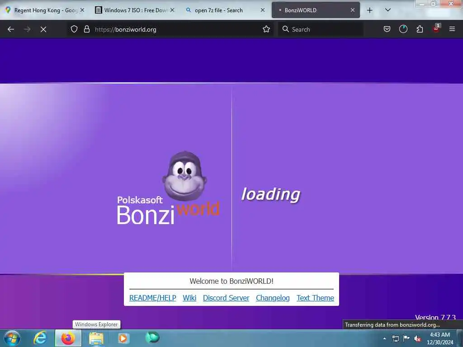Close the Regent Hong Kong tab
The height and width of the screenshot is (347, 463).
click(x=82, y=10)
